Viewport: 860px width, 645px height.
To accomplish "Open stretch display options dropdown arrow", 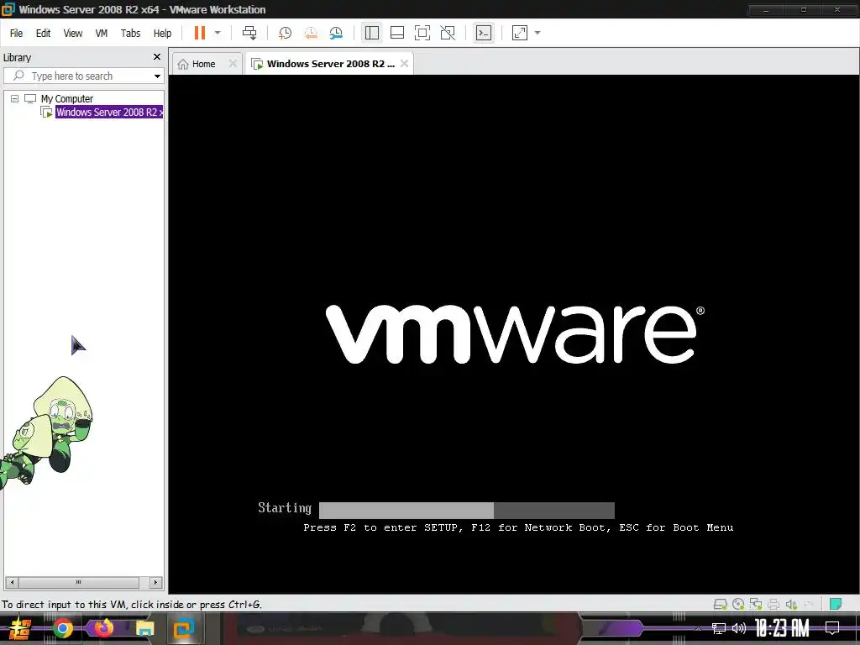I will pos(537,33).
